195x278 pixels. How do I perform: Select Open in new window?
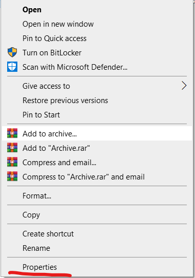click(97, 24)
